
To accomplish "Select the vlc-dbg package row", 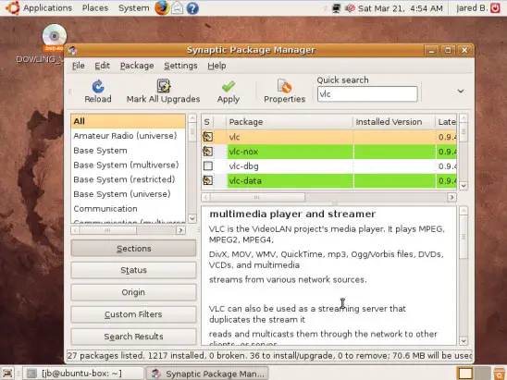I will click(329, 166).
